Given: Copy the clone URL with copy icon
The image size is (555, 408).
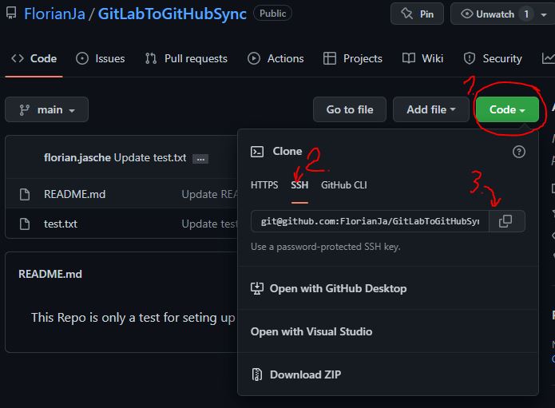Looking at the screenshot, I should [505, 221].
